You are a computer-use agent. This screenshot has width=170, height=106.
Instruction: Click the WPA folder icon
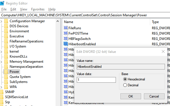click(6, 87)
